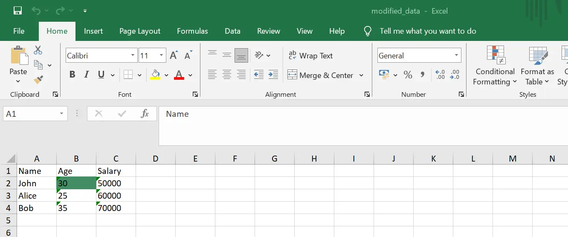568x237 pixels.
Task: Click the Name Box showing A1
Action: (x=30, y=114)
